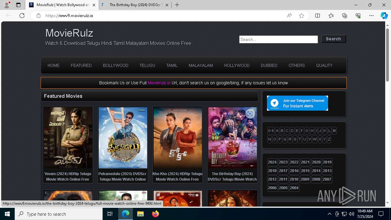
Task: Browse movies from year 2019
Action: coord(327,162)
